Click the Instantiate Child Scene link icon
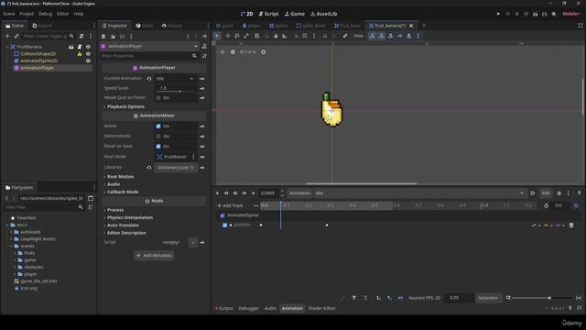Screen dimensions: 586x330 click(16, 37)
